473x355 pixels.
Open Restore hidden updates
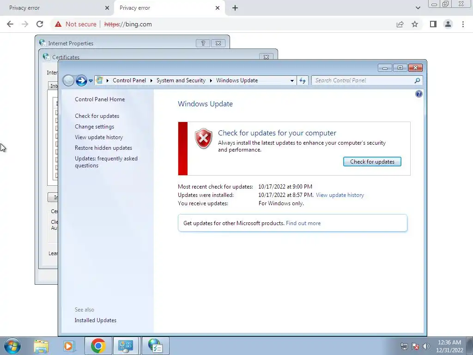pos(103,148)
